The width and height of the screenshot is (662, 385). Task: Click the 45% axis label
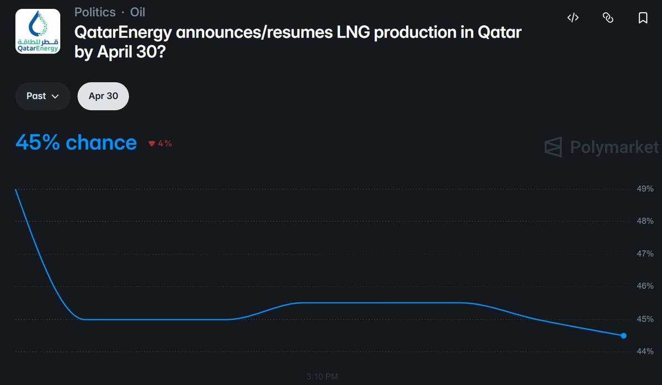pyautogui.click(x=645, y=319)
